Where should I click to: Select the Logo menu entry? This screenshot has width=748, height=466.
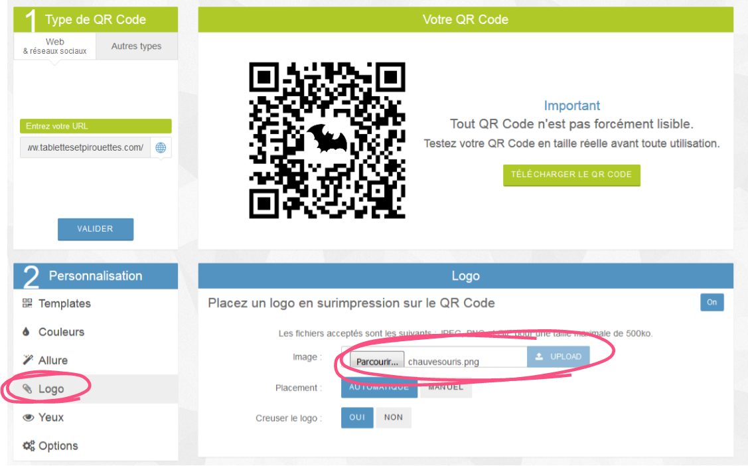click(96, 389)
